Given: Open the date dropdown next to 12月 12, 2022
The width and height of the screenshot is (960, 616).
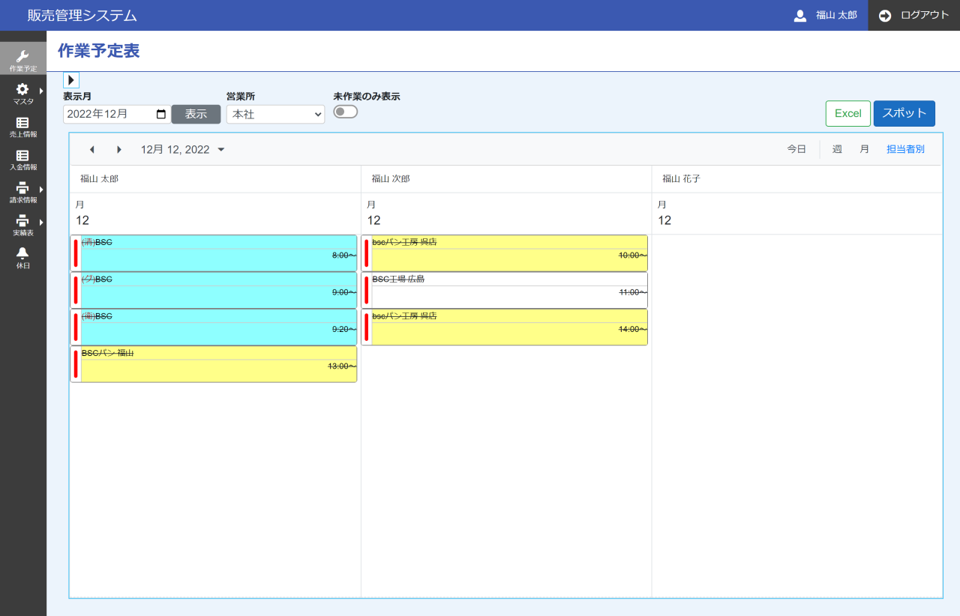Looking at the screenshot, I should pos(221,149).
